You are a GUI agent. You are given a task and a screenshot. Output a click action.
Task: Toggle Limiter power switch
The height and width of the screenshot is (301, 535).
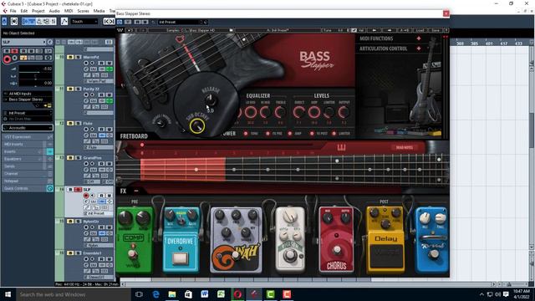(334, 134)
